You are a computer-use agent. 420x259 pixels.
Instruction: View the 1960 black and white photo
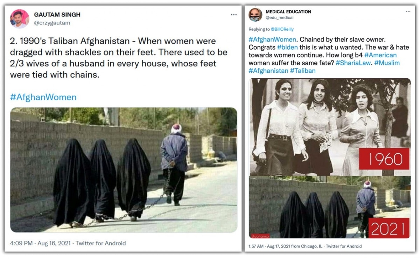[x=330, y=127]
